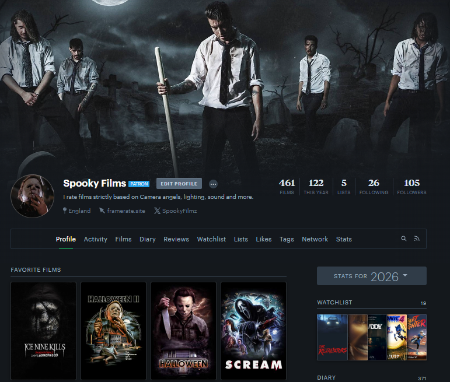View the 26 Following count
450x382 pixels.
click(374, 187)
